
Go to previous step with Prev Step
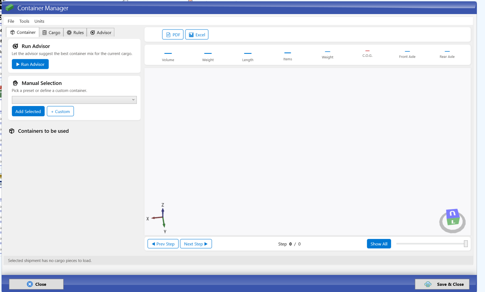pos(163,244)
